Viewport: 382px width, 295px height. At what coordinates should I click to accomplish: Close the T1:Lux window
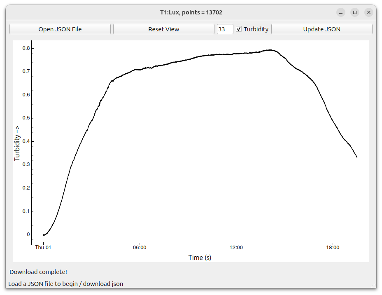point(369,12)
